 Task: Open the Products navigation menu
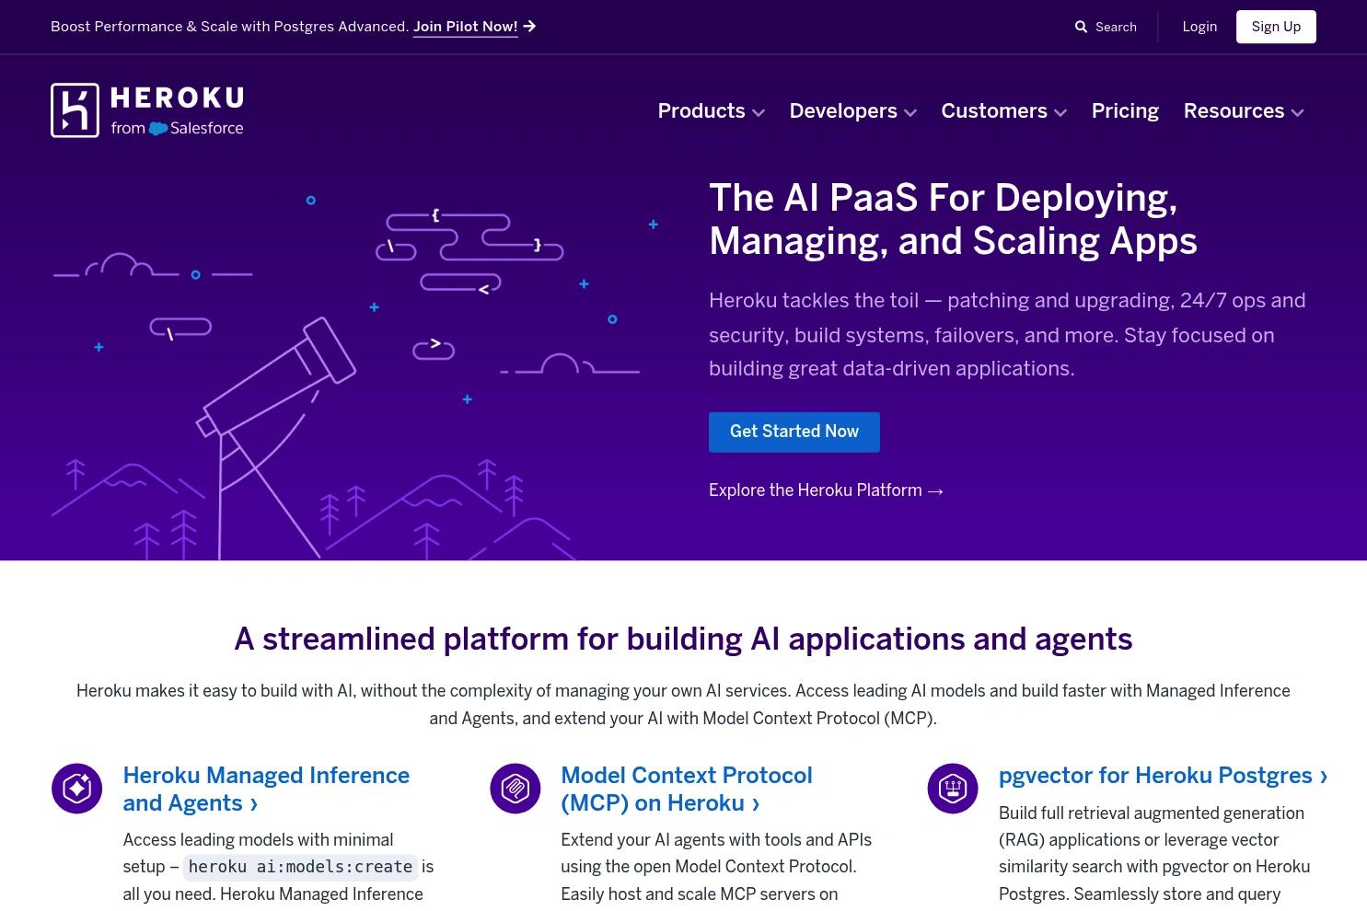pyautogui.click(x=712, y=111)
